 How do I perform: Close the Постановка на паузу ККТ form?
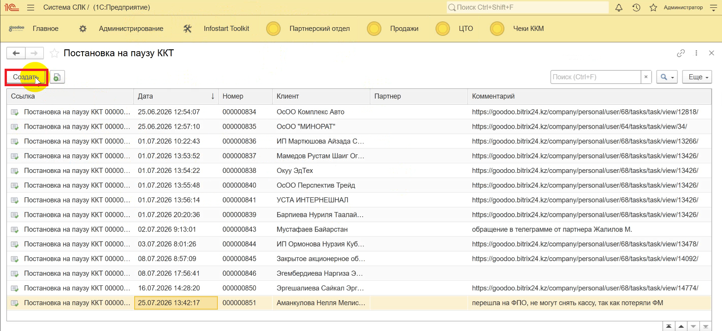pos(711,53)
